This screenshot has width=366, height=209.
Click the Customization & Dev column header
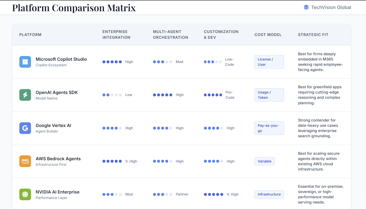[x=221, y=34]
